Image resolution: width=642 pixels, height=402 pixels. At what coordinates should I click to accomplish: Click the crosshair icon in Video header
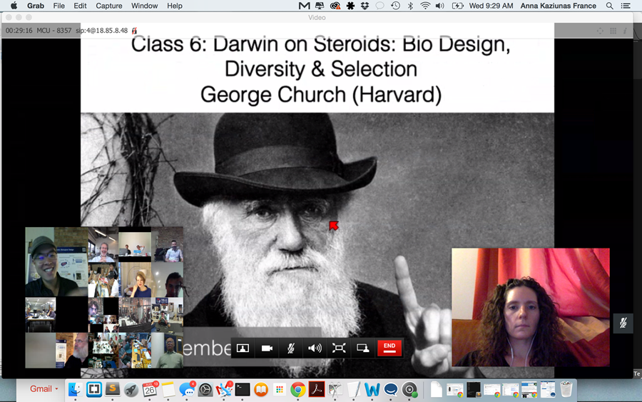pyautogui.click(x=600, y=31)
